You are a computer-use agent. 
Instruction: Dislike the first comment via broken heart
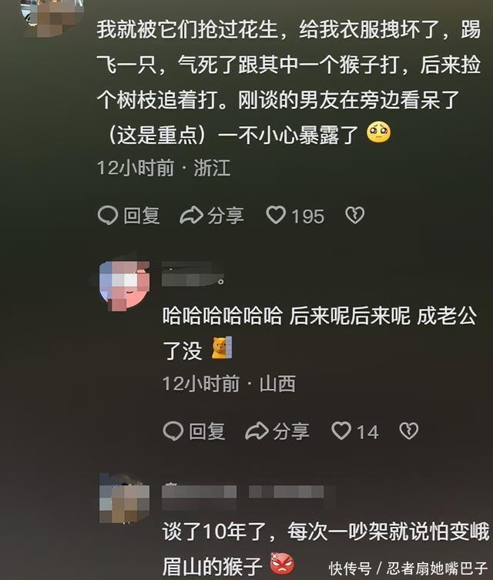354,215
